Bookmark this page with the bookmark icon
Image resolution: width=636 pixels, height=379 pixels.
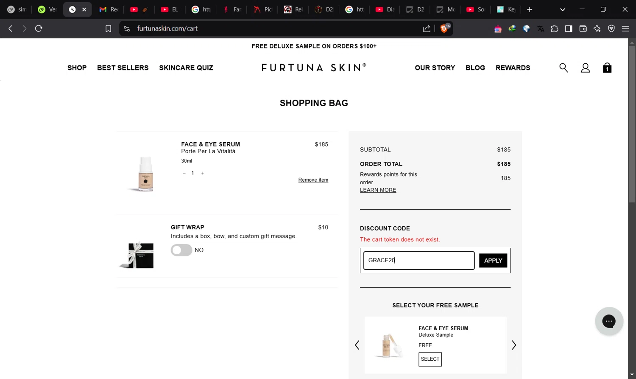click(x=108, y=28)
